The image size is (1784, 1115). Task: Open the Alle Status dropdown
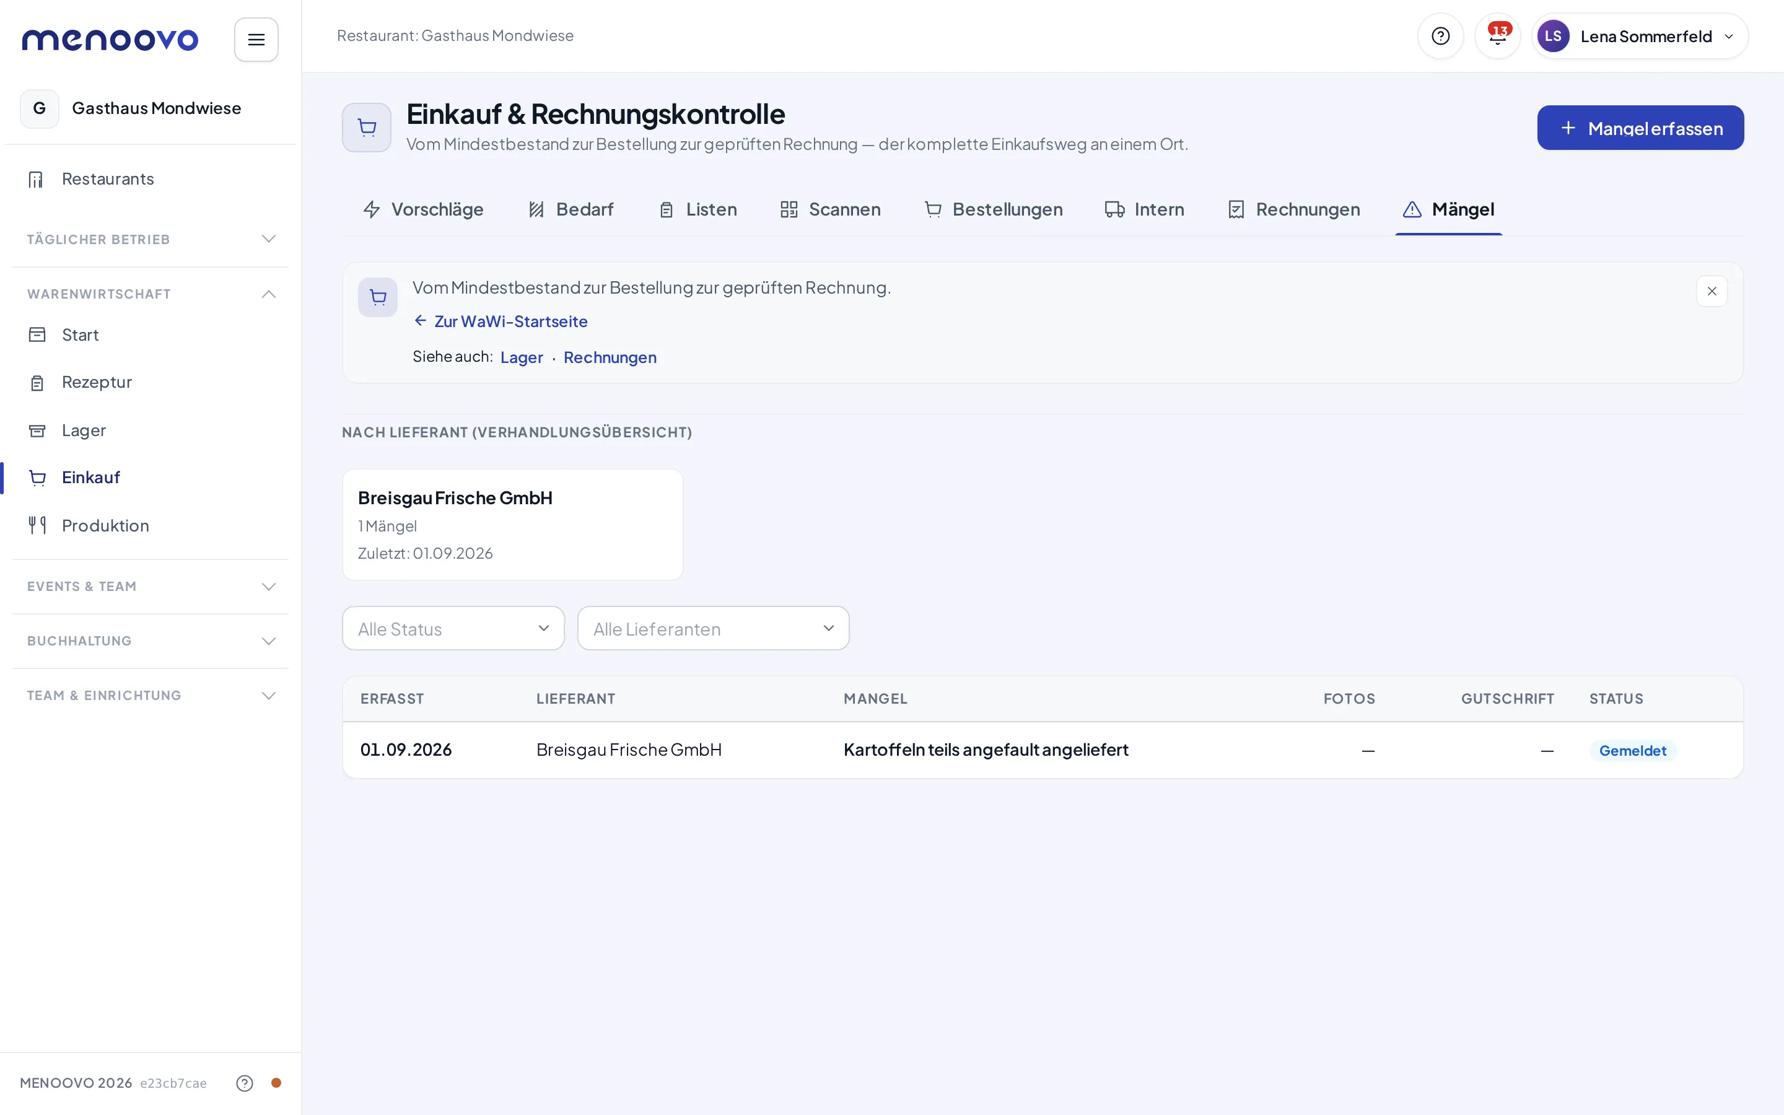pyautogui.click(x=453, y=628)
